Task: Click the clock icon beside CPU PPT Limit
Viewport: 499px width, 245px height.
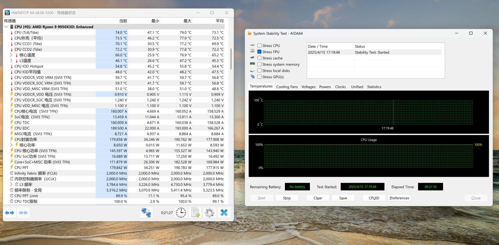Action: coord(12,196)
